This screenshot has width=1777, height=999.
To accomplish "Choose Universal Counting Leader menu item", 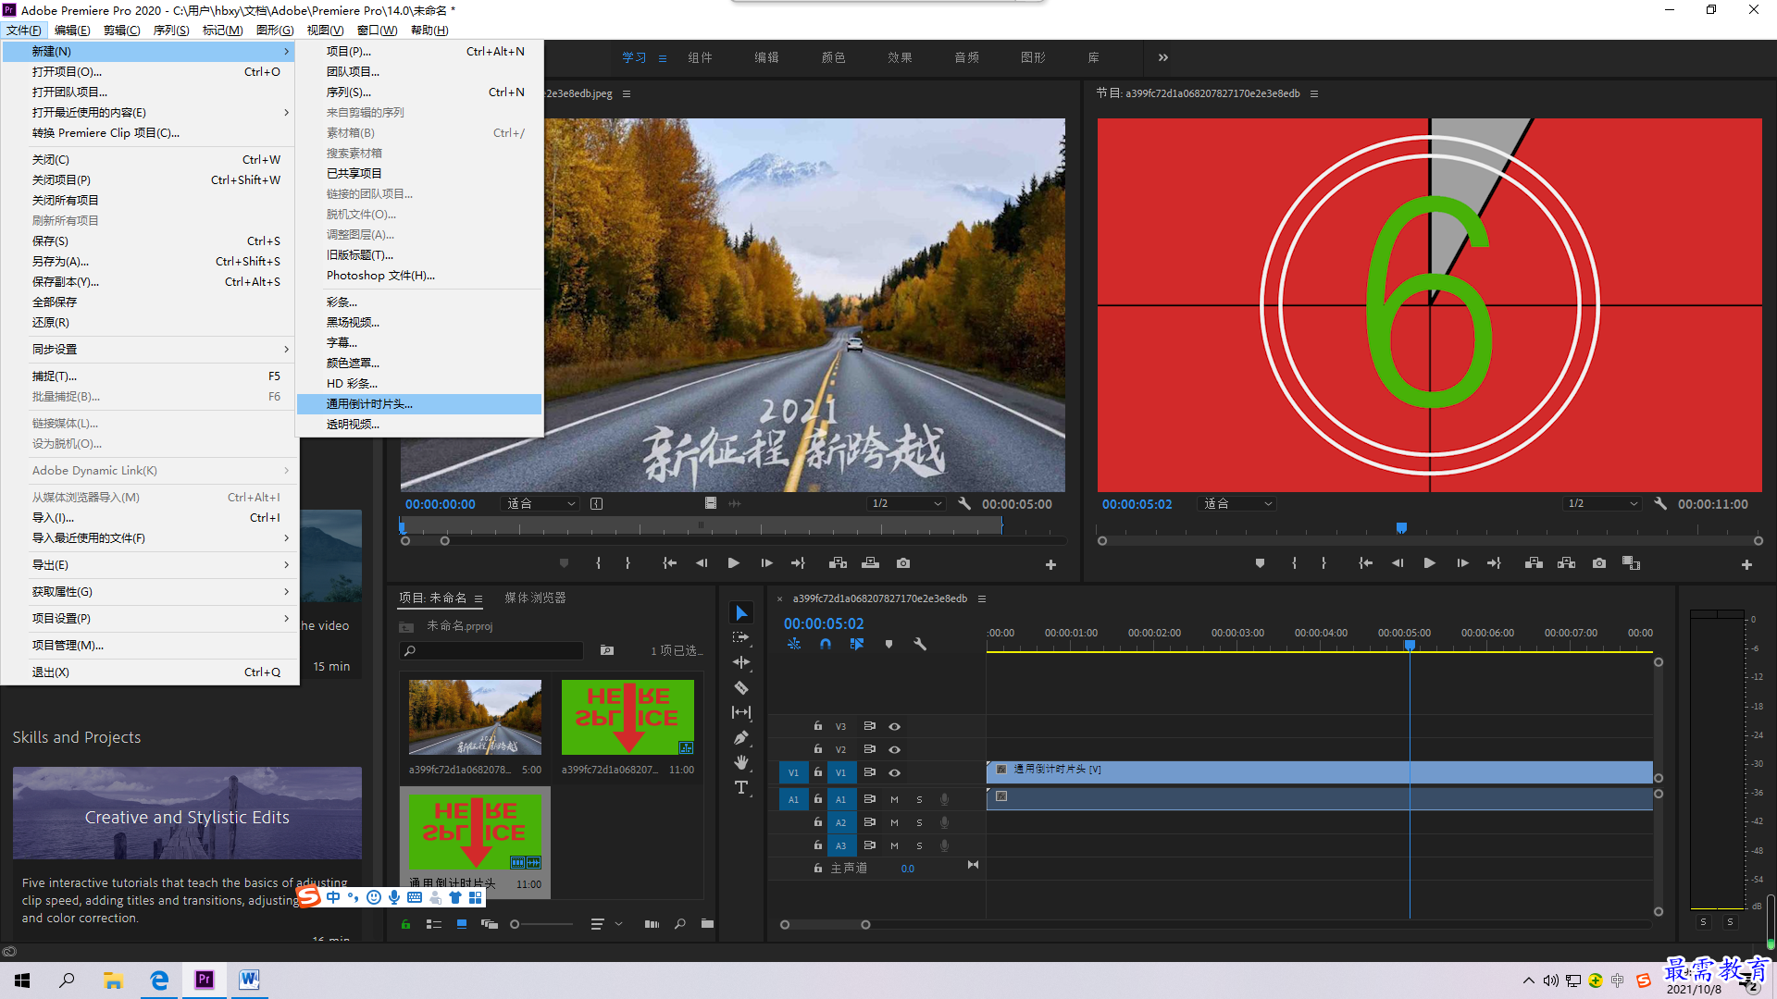I will 419,404.
